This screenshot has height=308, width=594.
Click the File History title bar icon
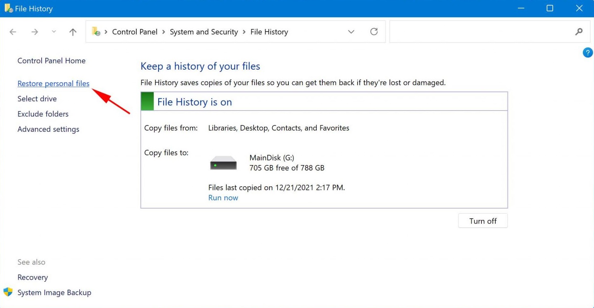click(8, 8)
